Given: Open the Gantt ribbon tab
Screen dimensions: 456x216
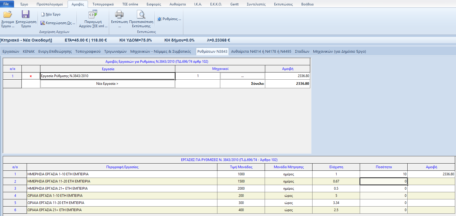Looking at the screenshot, I should click(x=234, y=4).
